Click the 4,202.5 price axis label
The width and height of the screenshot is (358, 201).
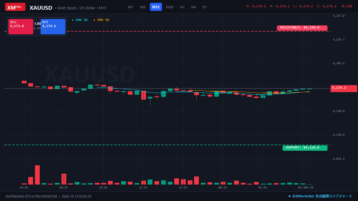pos(339,63)
